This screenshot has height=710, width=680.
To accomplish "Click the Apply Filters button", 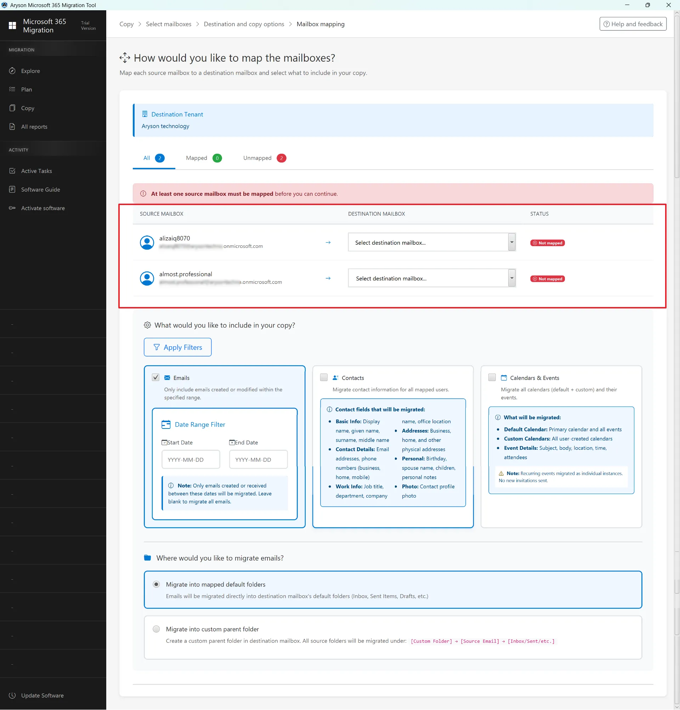I will pyautogui.click(x=177, y=347).
